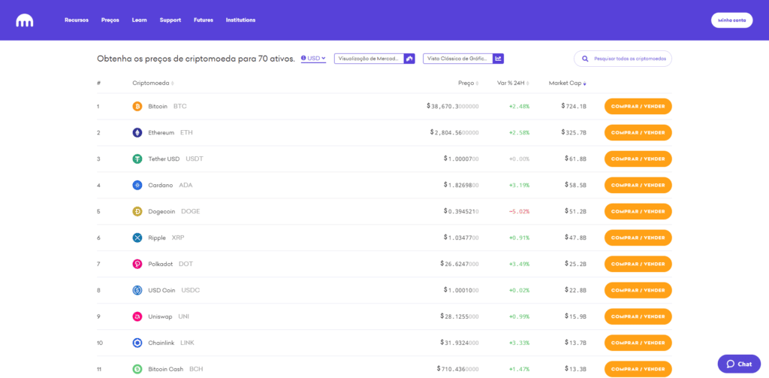Image resolution: width=769 pixels, height=378 pixels.
Task: Open the Preços menu
Action: click(x=110, y=20)
